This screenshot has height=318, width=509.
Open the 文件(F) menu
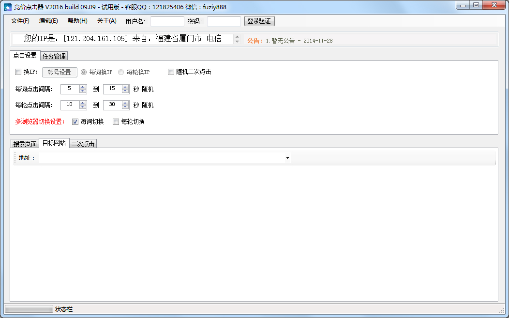pyautogui.click(x=20, y=21)
